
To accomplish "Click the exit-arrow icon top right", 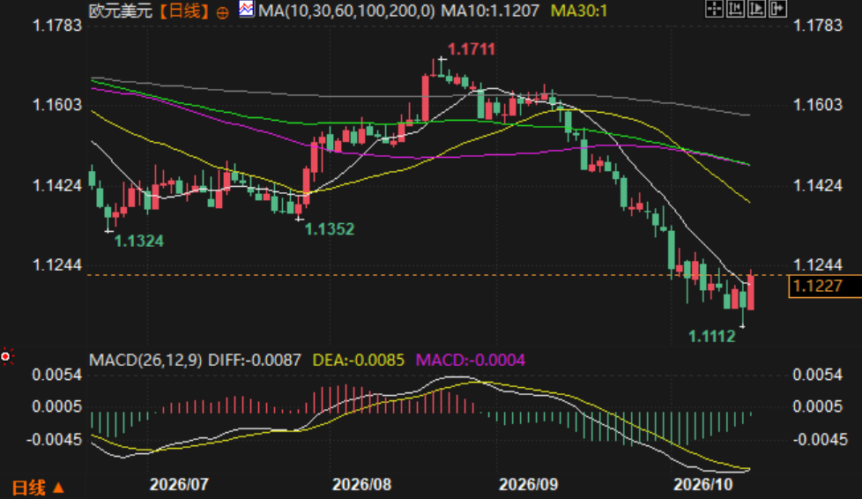I will tap(778, 9).
